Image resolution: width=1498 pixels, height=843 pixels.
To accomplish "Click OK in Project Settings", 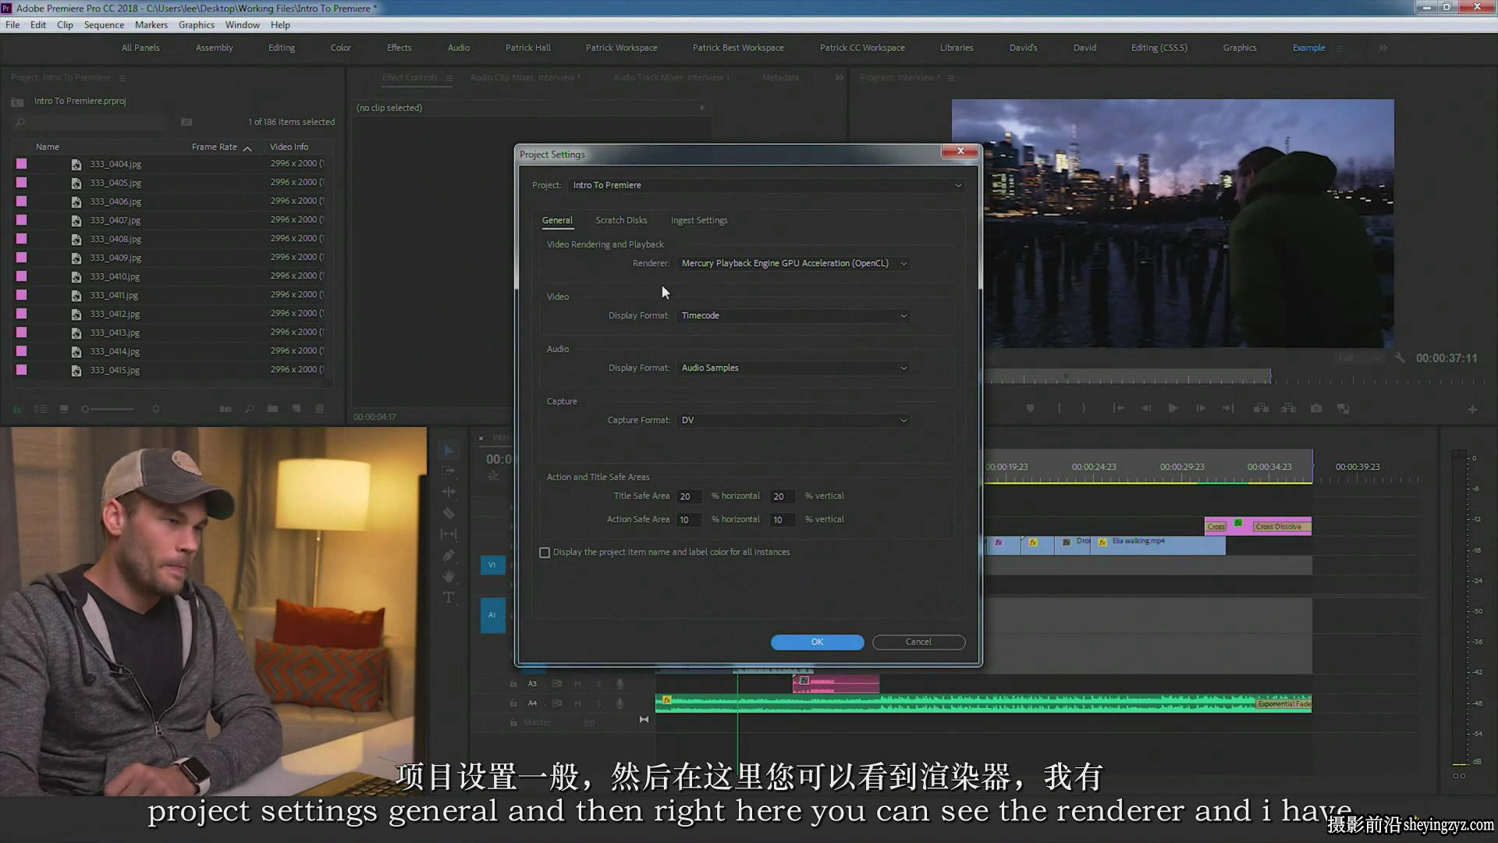I will pyautogui.click(x=817, y=642).
